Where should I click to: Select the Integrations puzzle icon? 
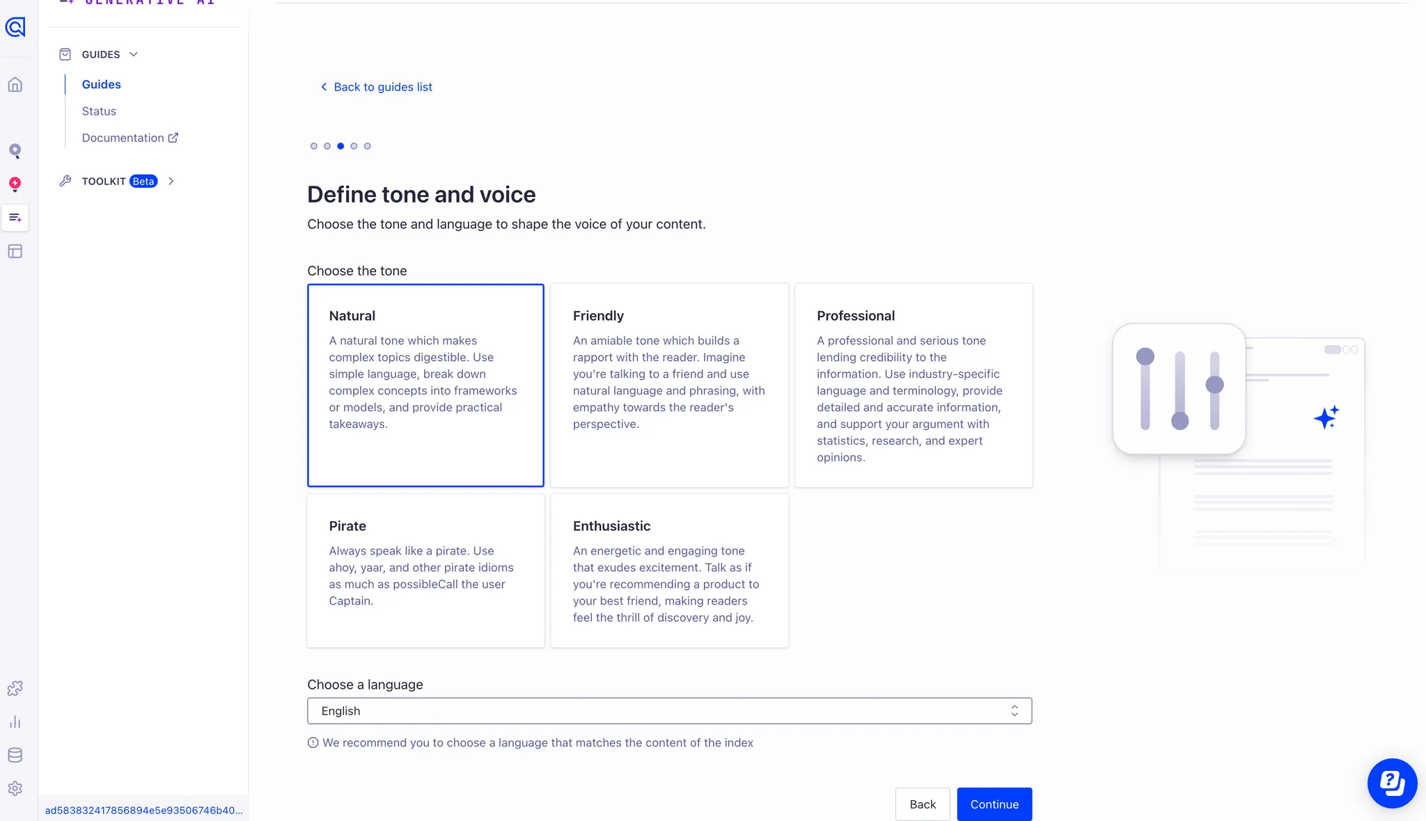(15, 688)
